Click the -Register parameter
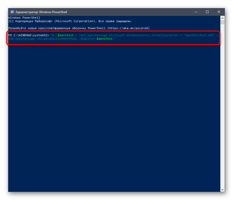This screenshot has width=233, height=200. coord(87,39)
